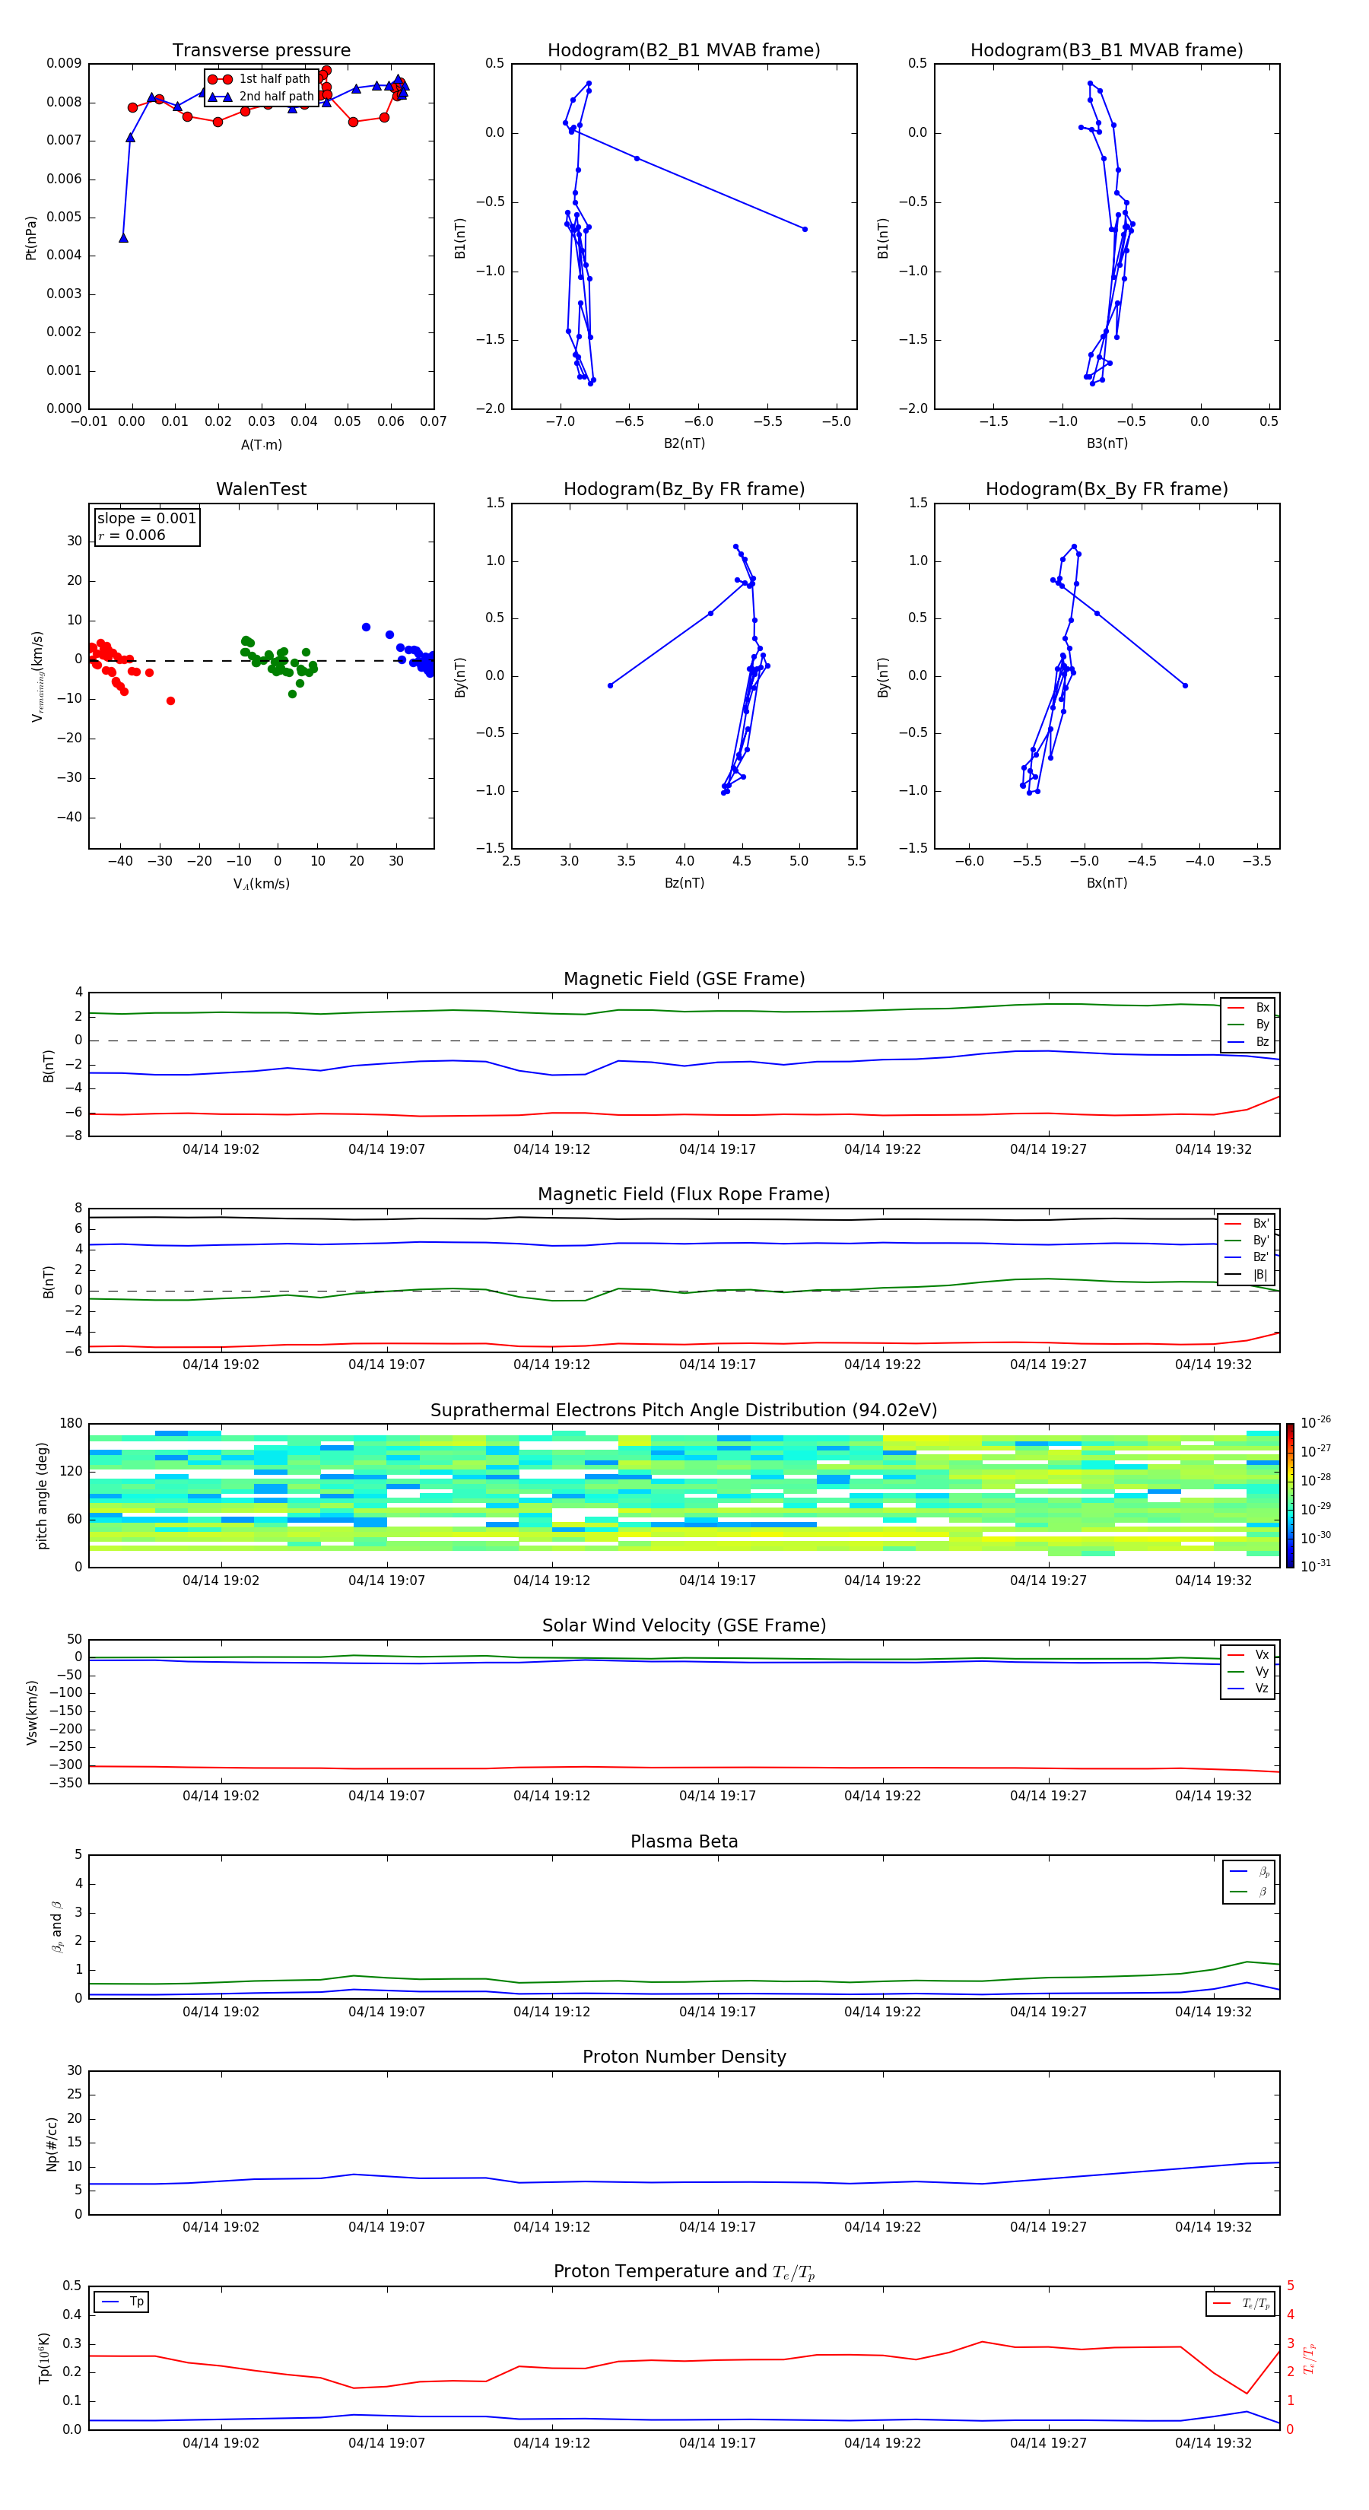
Task: Click the 'A(T·m)' x-axis label
Action: [x=261, y=444]
